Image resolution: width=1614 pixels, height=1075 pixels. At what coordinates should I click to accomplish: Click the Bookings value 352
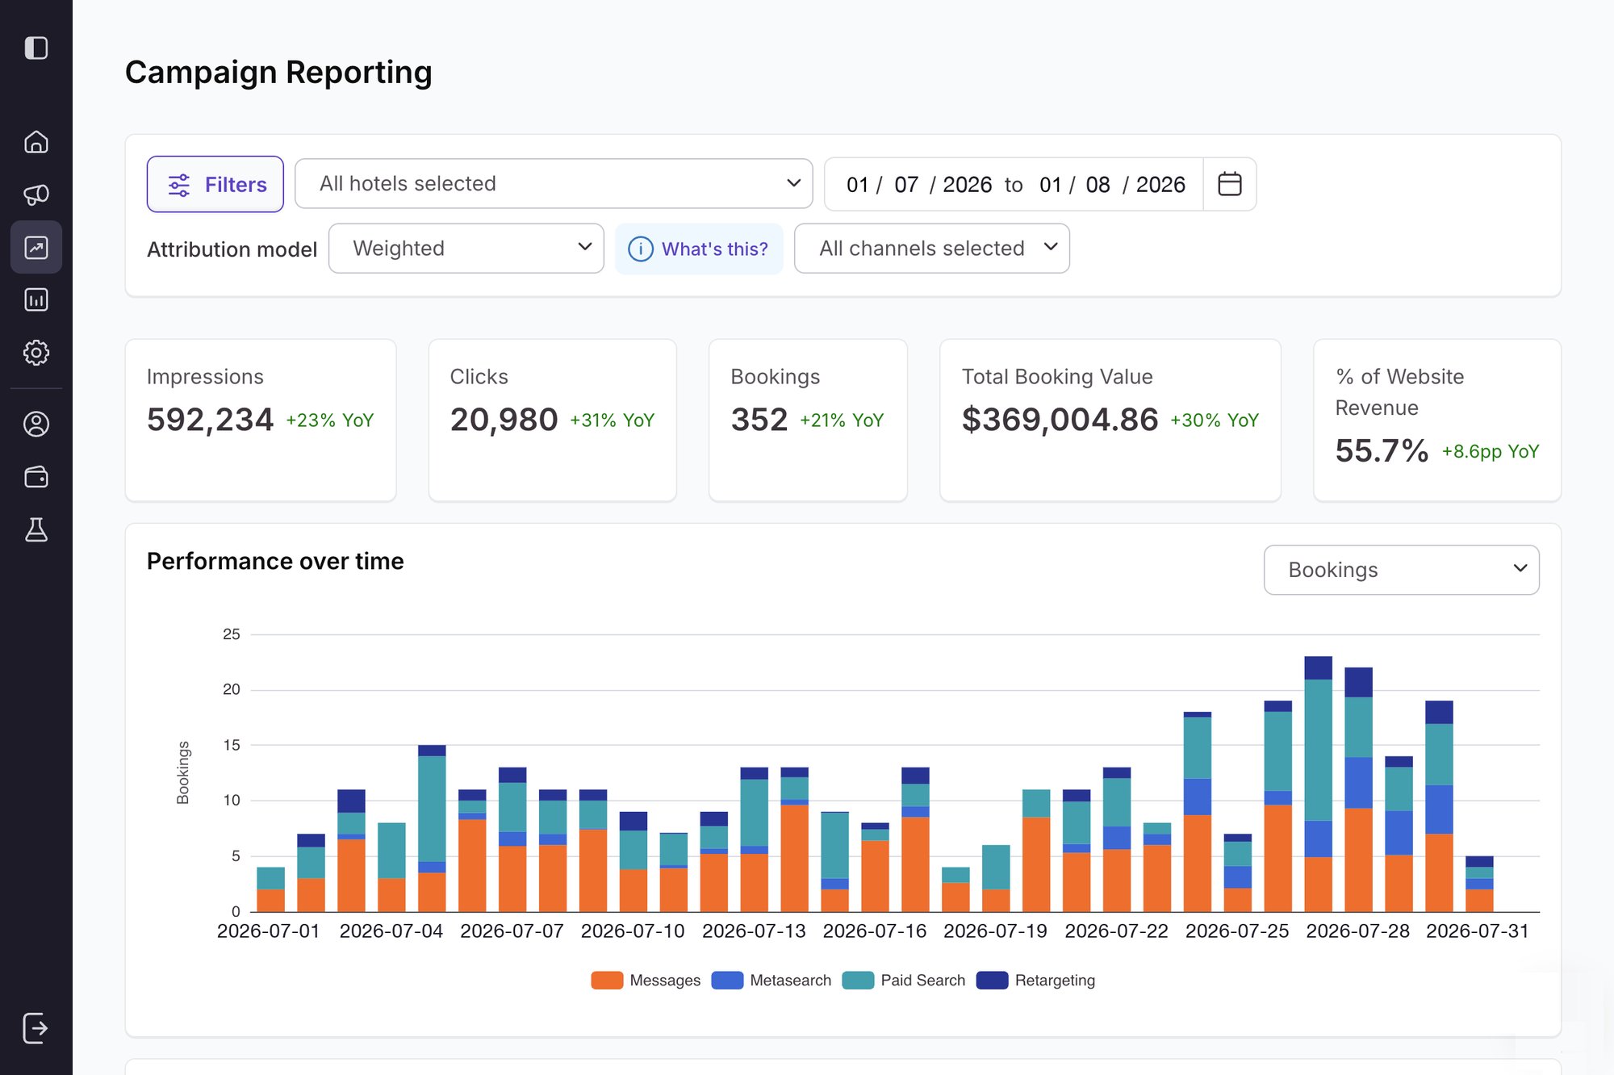point(759,420)
